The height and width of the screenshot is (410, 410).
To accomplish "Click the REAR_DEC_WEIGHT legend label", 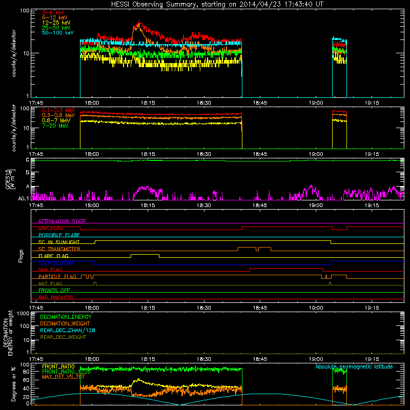I will 63,337.
